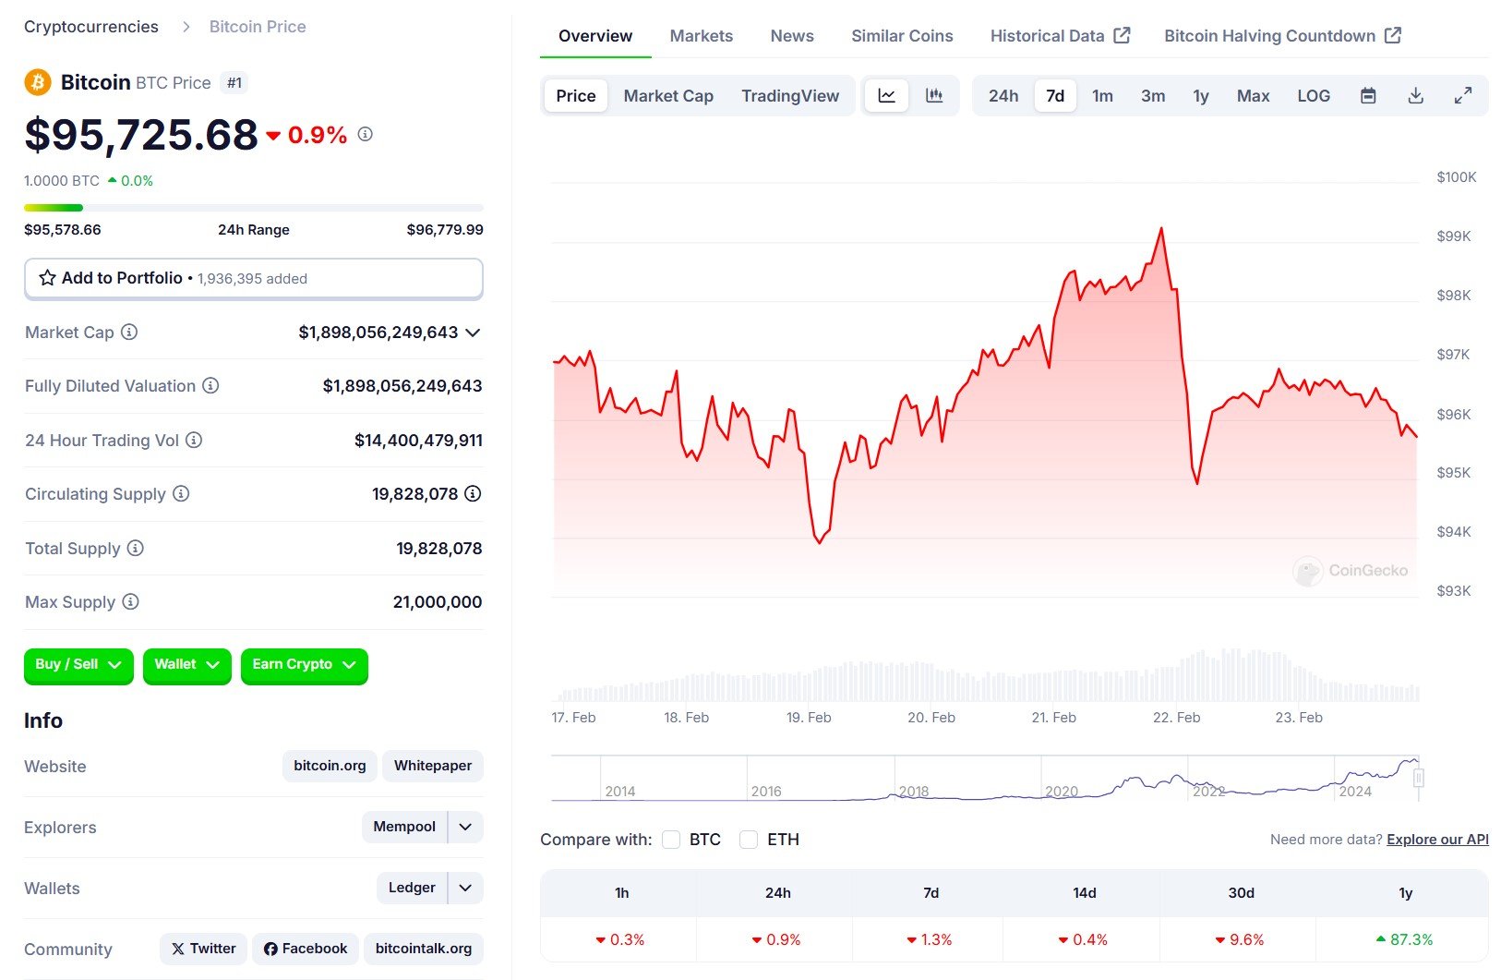The width and height of the screenshot is (1501, 980).
Task: Select the 1y time range
Action: pos(1200,96)
